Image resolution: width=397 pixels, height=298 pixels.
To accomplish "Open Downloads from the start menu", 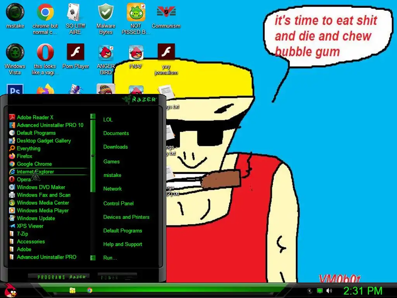I will pos(116,147).
